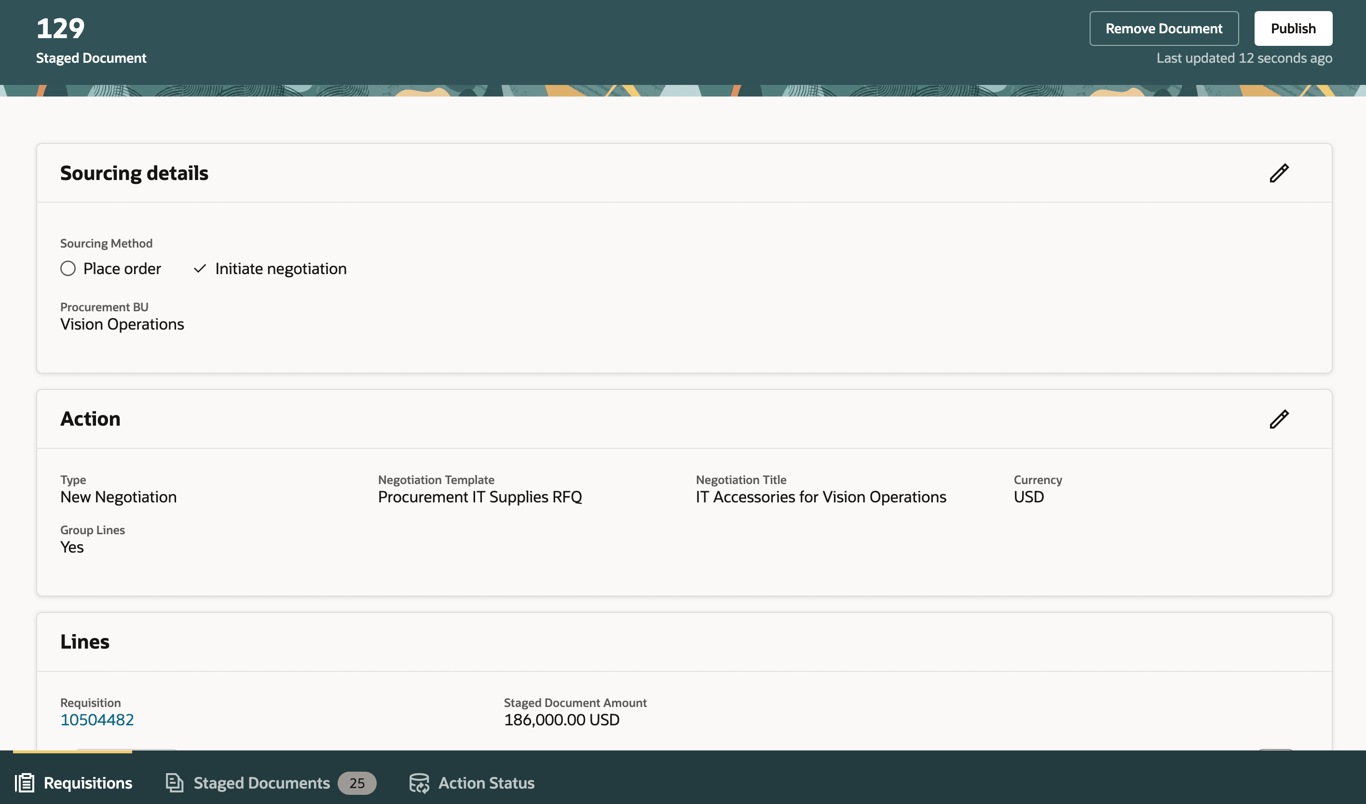Open the Staged Documents tab

[261, 783]
